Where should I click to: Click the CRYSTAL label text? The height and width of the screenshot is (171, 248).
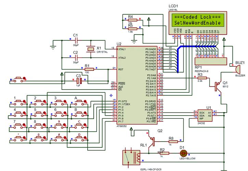(102, 52)
